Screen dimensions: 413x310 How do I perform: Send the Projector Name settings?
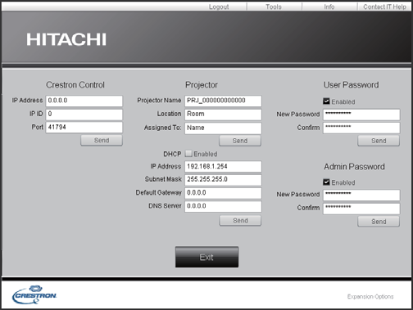pyautogui.click(x=240, y=141)
